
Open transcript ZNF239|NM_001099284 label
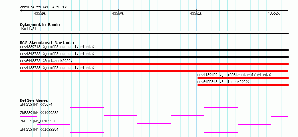[39, 130]
